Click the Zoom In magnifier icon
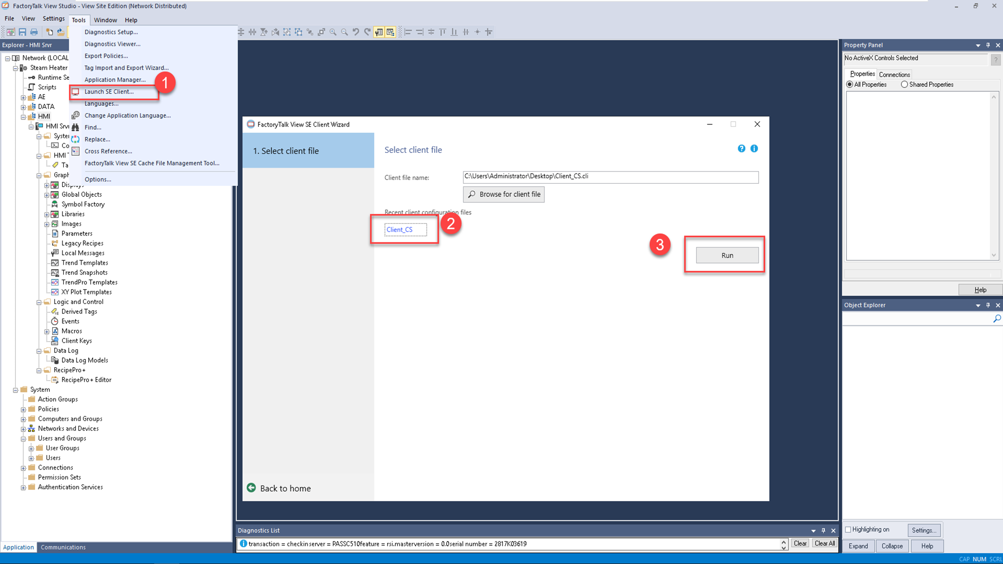The height and width of the screenshot is (564, 1003). pos(333,32)
